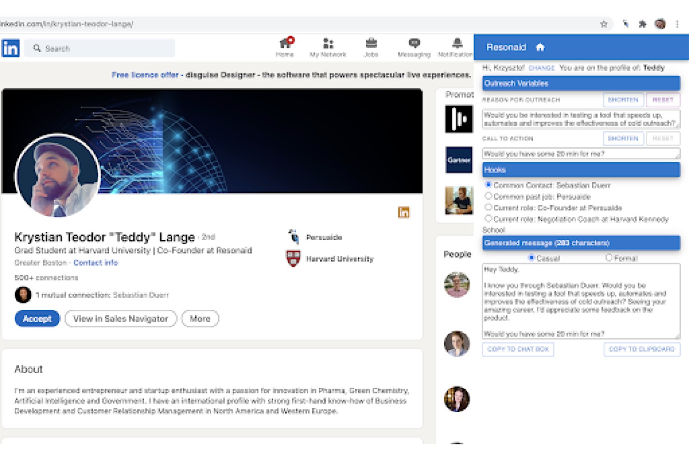Choose the Formal tone option
Screen dimensions: 689x459
point(609,257)
